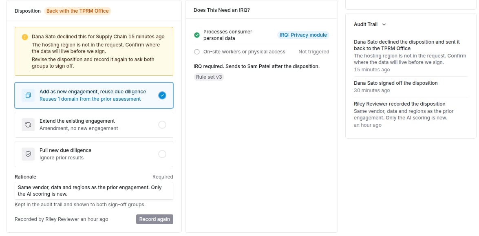
Task: Click the empty circle icon beside On-site workers
Action: coord(197,52)
